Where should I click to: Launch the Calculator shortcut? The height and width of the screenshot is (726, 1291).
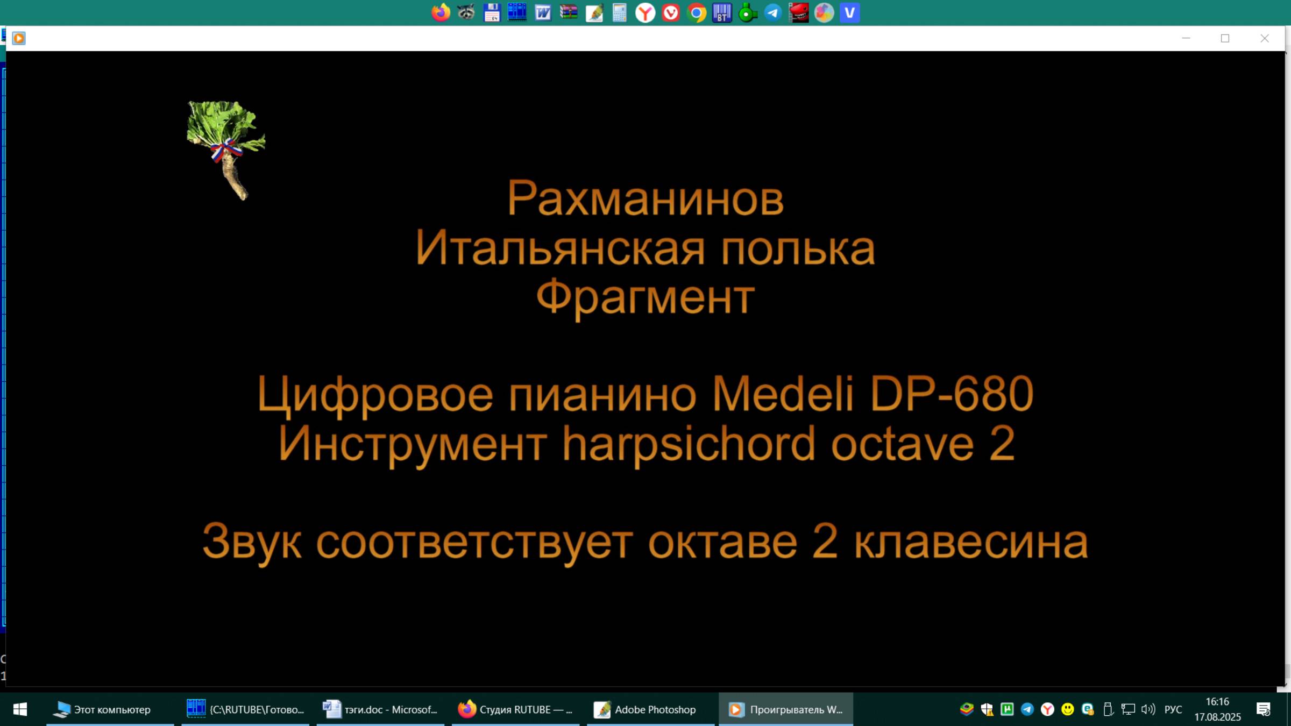point(619,13)
